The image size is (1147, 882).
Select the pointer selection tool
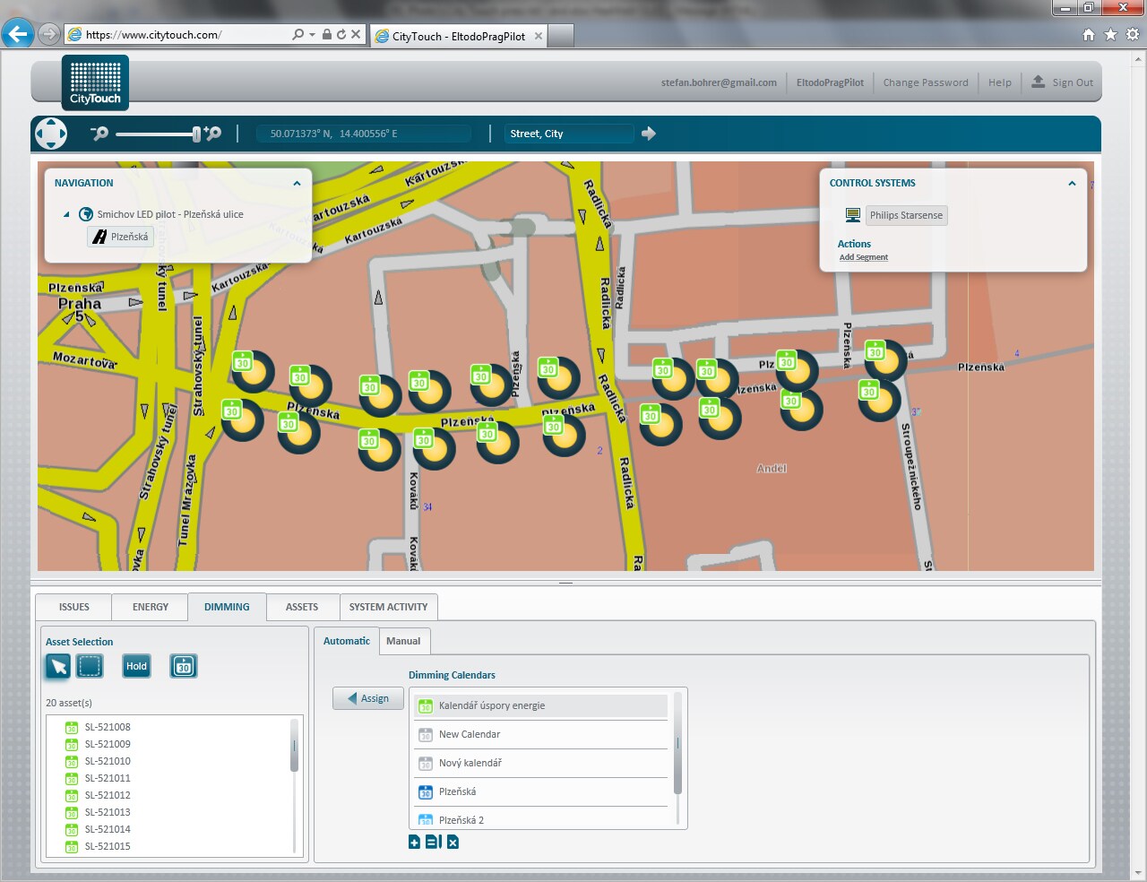[x=58, y=666]
